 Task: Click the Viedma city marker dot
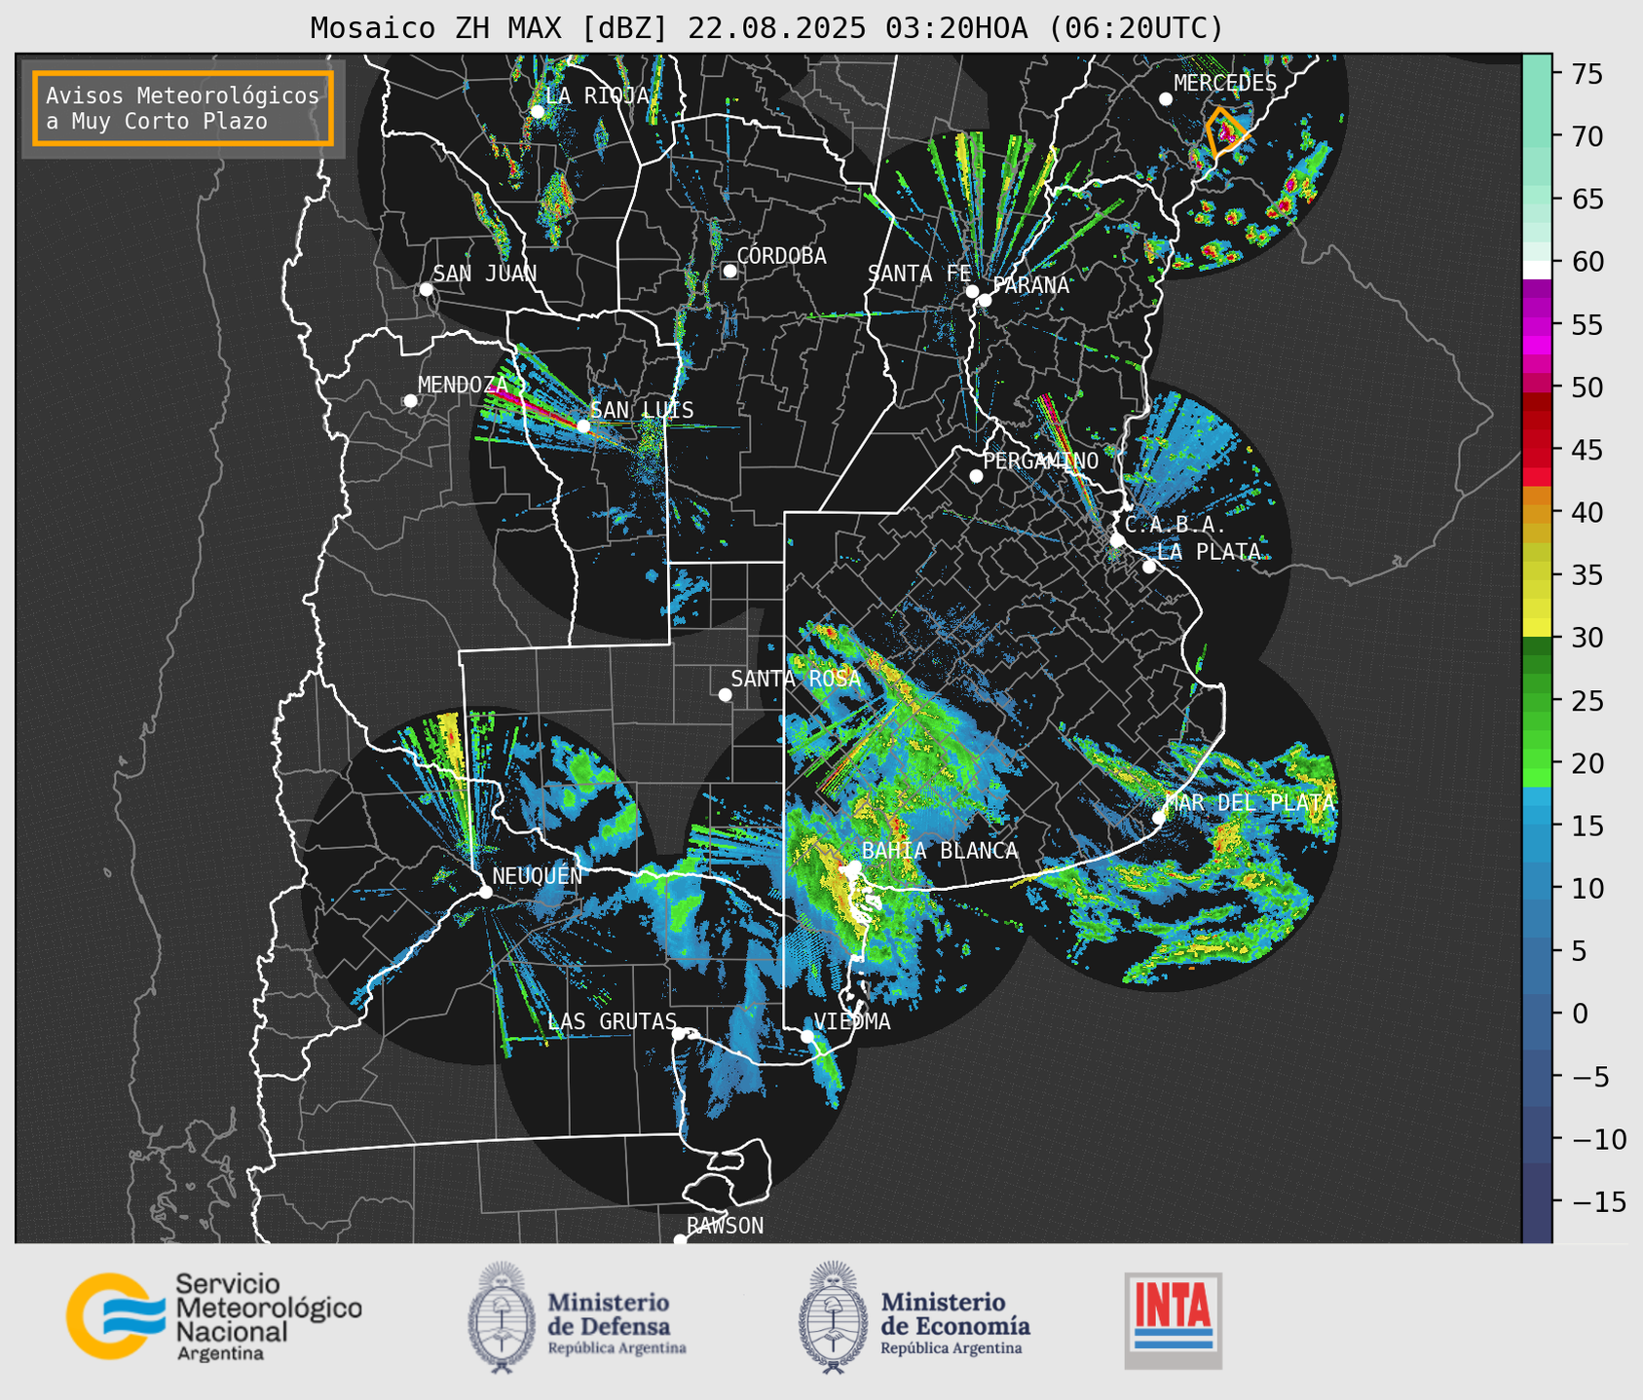(806, 1036)
